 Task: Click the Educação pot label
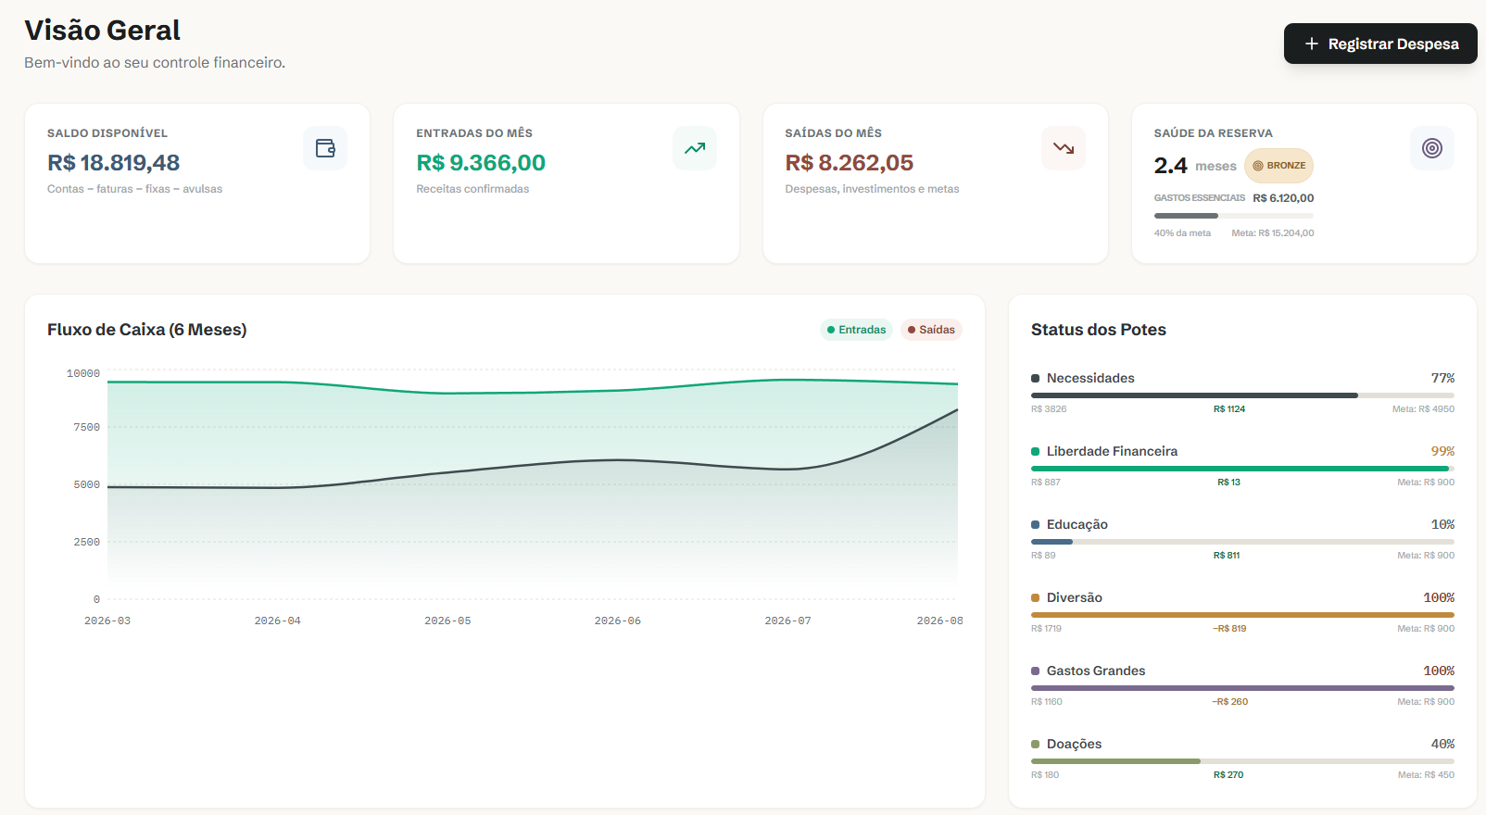[x=1077, y=524]
